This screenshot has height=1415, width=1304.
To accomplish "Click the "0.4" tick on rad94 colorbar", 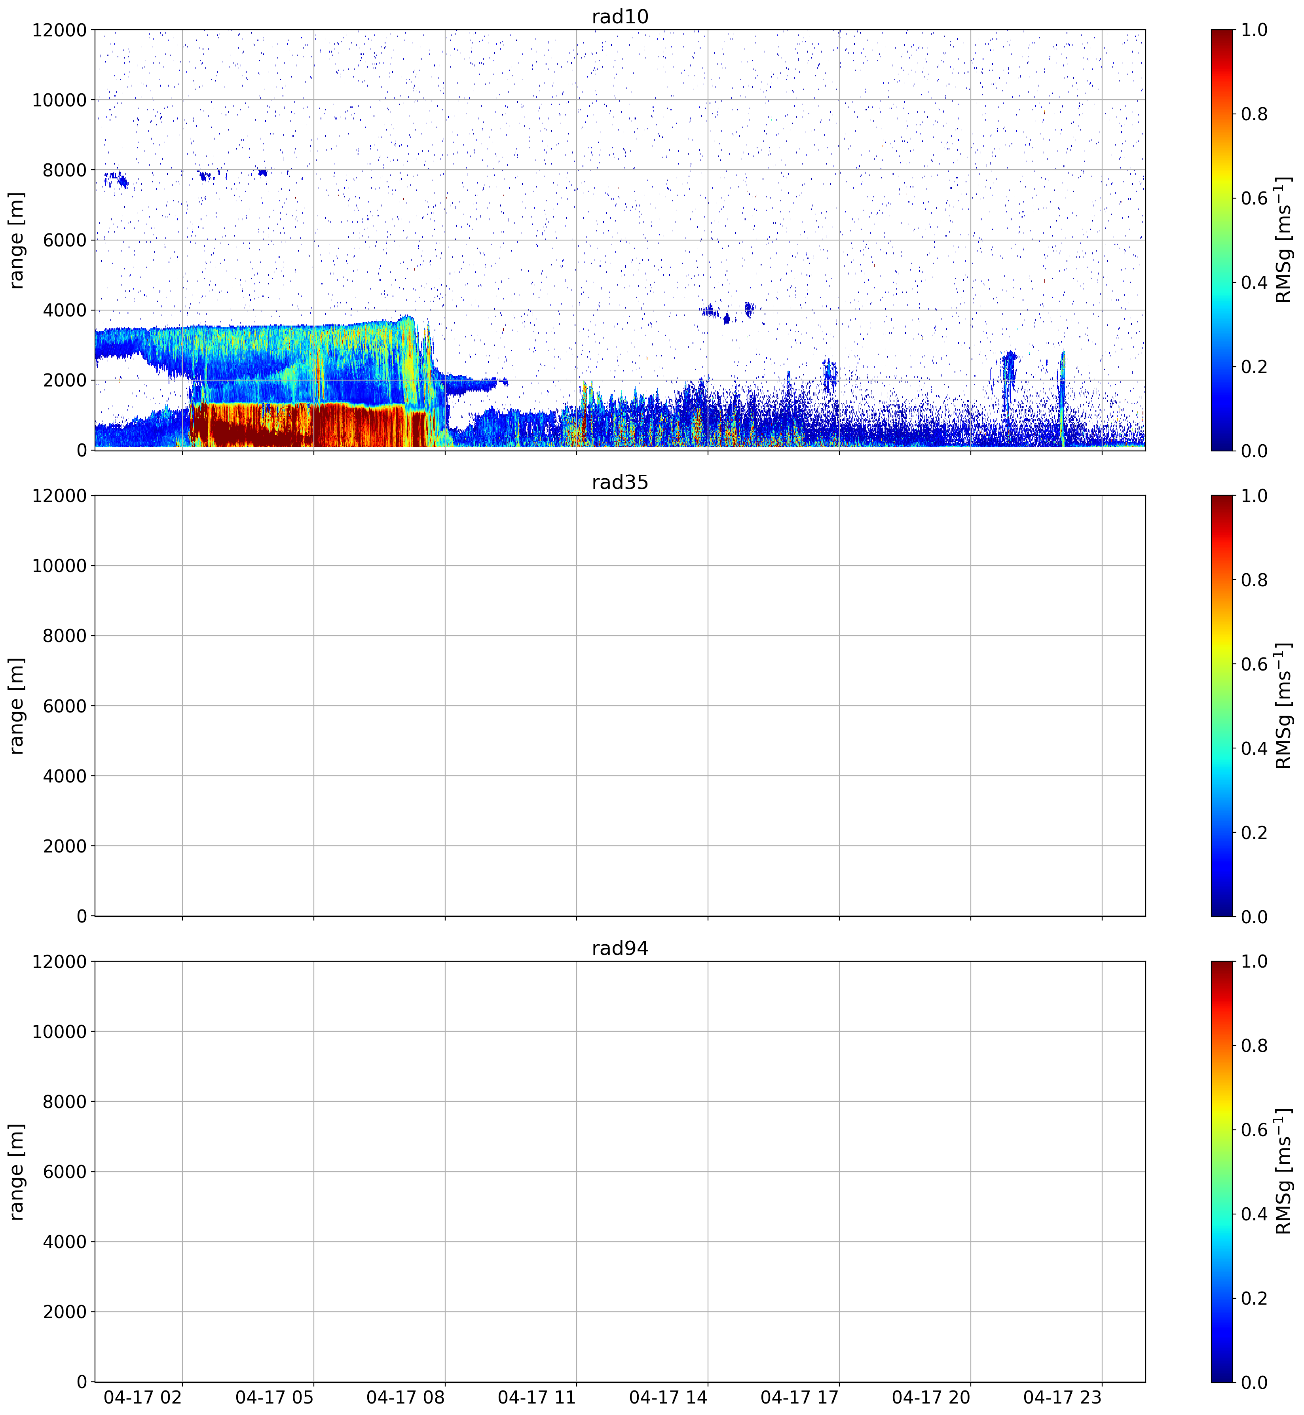I will (1255, 1214).
